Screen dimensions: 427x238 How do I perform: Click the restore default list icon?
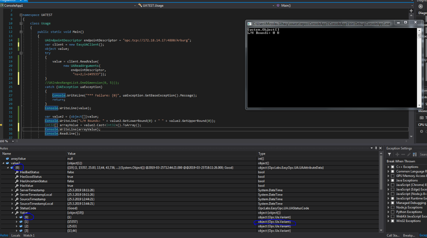pos(415,154)
